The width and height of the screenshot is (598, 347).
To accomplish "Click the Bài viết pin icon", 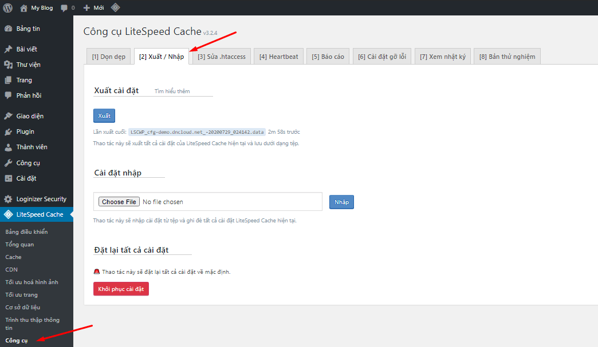I will [x=8, y=49].
